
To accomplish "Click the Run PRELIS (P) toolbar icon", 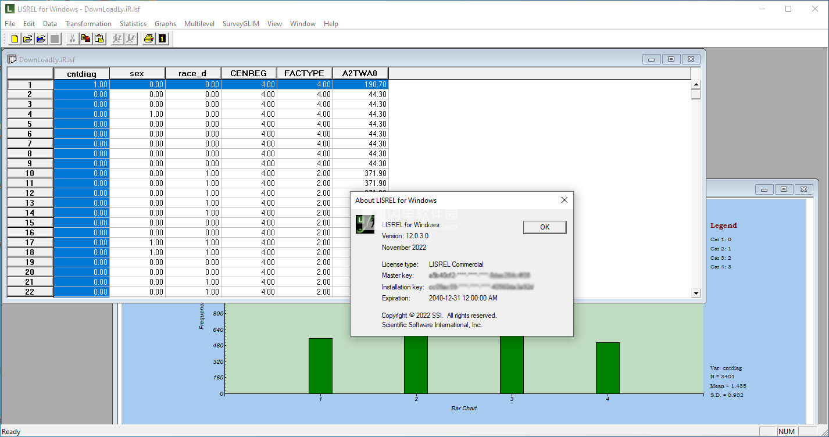I will pyautogui.click(x=131, y=38).
